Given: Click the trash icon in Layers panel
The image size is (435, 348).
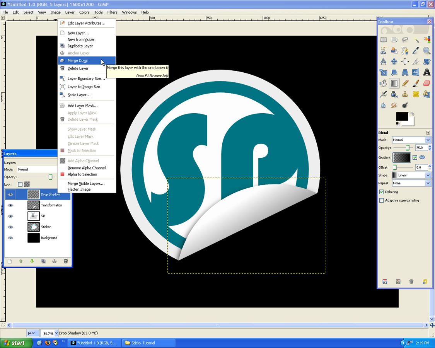Looking at the screenshot, I should point(66,261).
